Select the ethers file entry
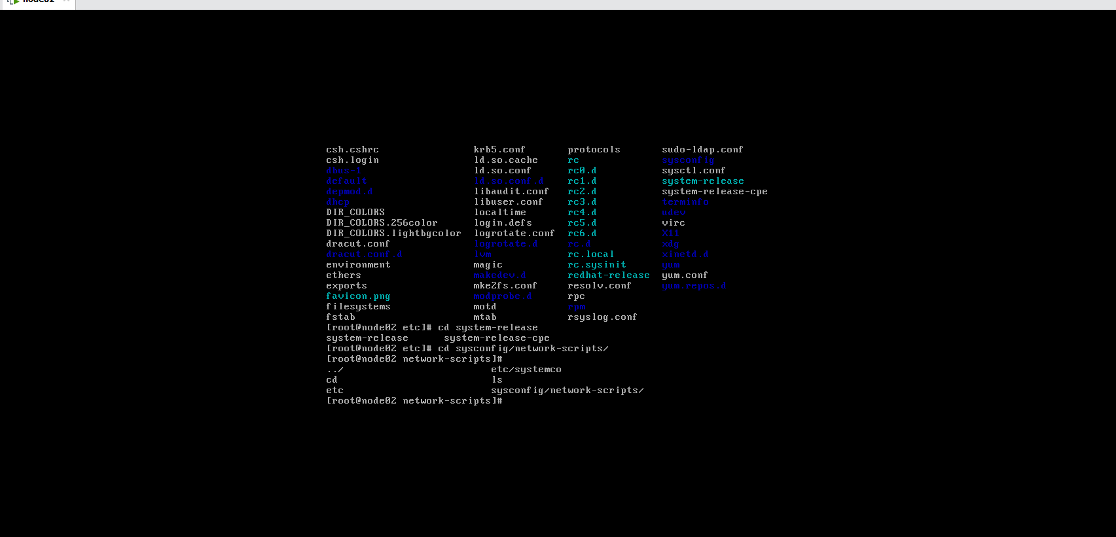 click(x=344, y=275)
